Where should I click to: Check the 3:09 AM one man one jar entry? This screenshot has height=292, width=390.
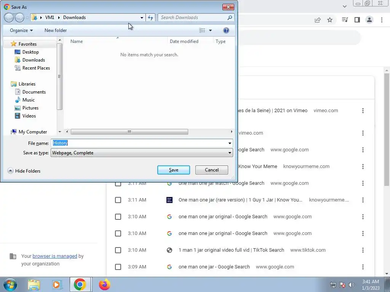click(118, 267)
